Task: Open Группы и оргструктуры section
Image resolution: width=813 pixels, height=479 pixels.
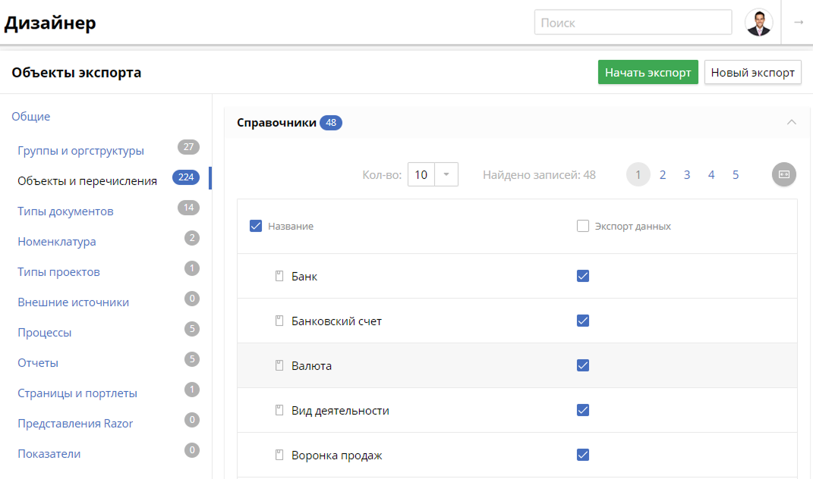Action: [81, 151]
